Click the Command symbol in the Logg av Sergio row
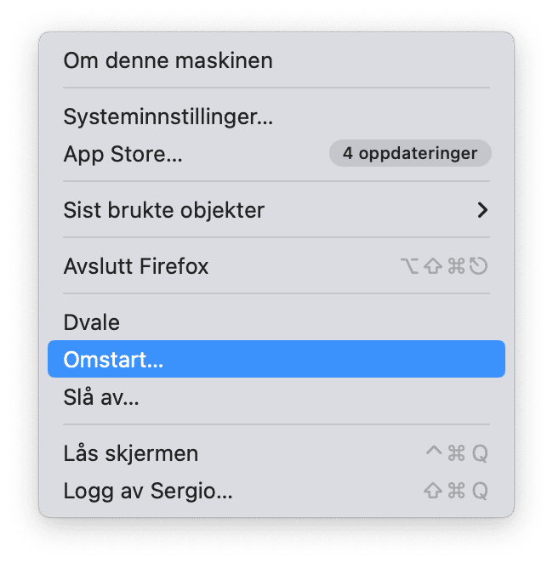The height and width of the screenshot is (563, 553). point(456,490)
